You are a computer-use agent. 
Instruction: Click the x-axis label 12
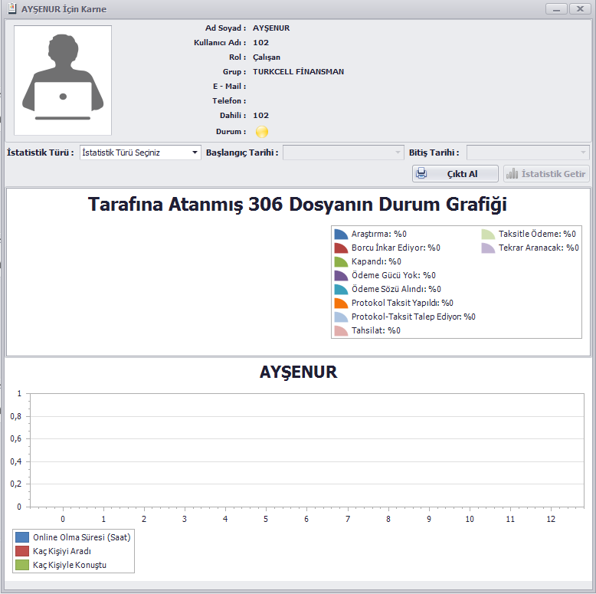[x=551, y=519]
